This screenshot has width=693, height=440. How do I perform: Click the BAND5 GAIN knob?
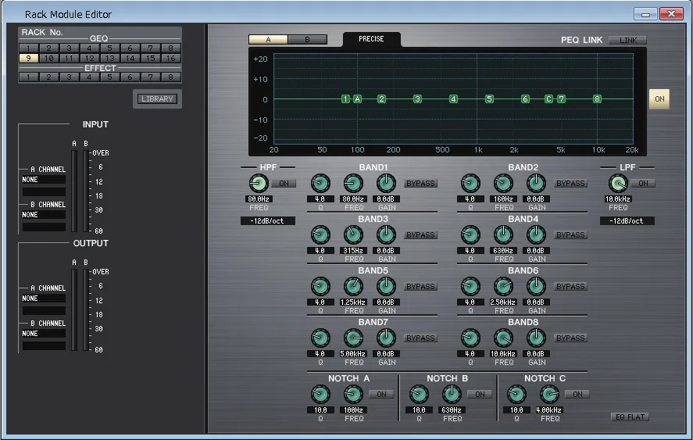pyautogui.click(x=386, y=287)
